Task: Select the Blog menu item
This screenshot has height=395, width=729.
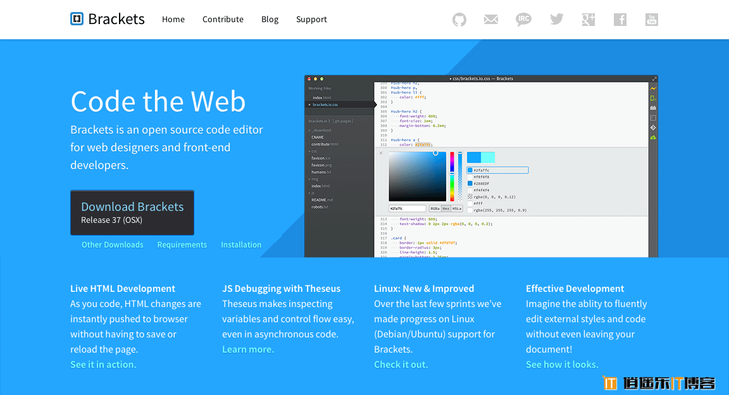Action: coord(270,20)
